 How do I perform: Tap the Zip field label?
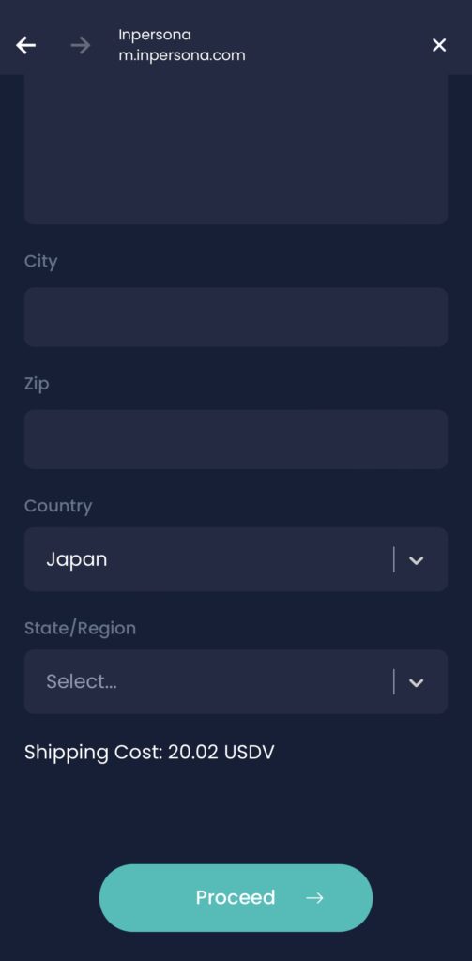pos(37,384)
